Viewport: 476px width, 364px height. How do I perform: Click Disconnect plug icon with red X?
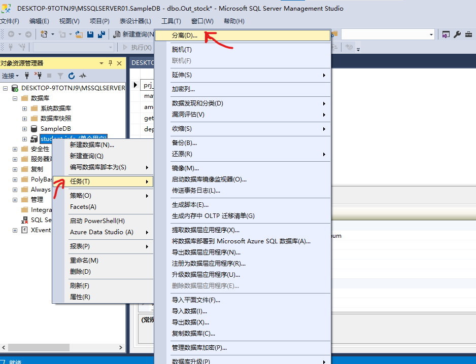38,76
